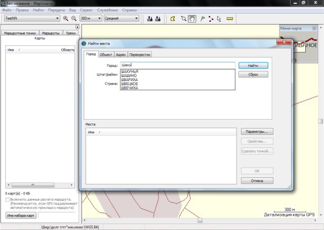Close the Найти места dialog
The image size is (324, 230).
coord(284,42)
